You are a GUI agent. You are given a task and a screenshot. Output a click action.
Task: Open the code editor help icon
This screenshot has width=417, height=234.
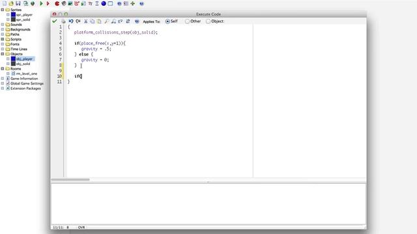[x=137, y=21]
